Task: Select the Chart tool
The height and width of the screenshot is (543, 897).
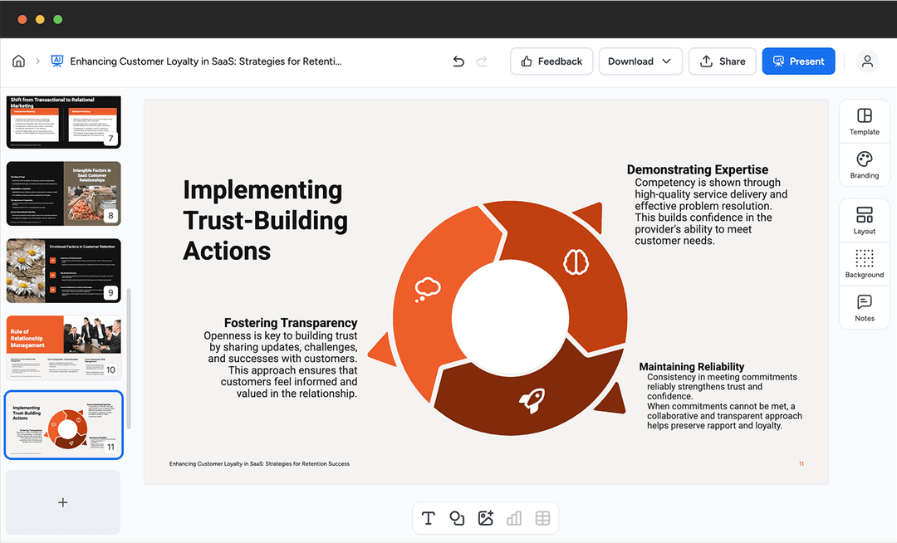Action: (514, 517)
